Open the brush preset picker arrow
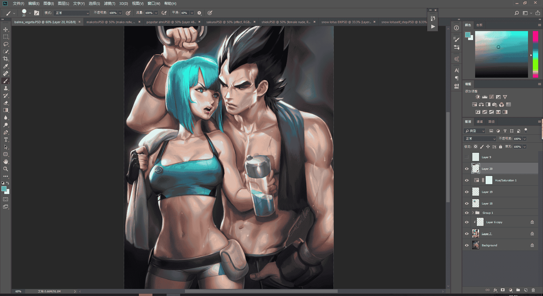 (x=30, y=13)
